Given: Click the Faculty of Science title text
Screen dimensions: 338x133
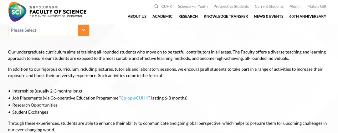Looking at the screenshot, I should click(x=58, y=12).
